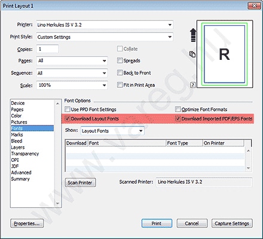Click the page preview thumbnail

(225, 54)
